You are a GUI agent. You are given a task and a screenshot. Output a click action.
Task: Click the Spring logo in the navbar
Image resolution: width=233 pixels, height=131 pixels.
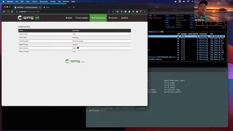click(x=29, y=18)
